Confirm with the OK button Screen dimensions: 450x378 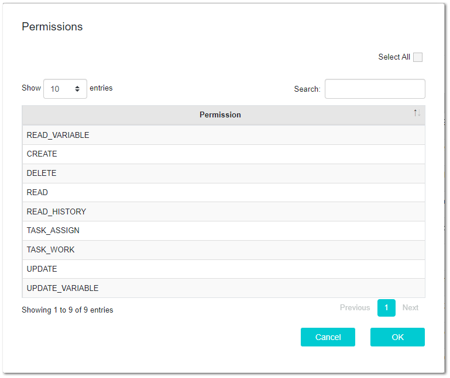point(397,337)
